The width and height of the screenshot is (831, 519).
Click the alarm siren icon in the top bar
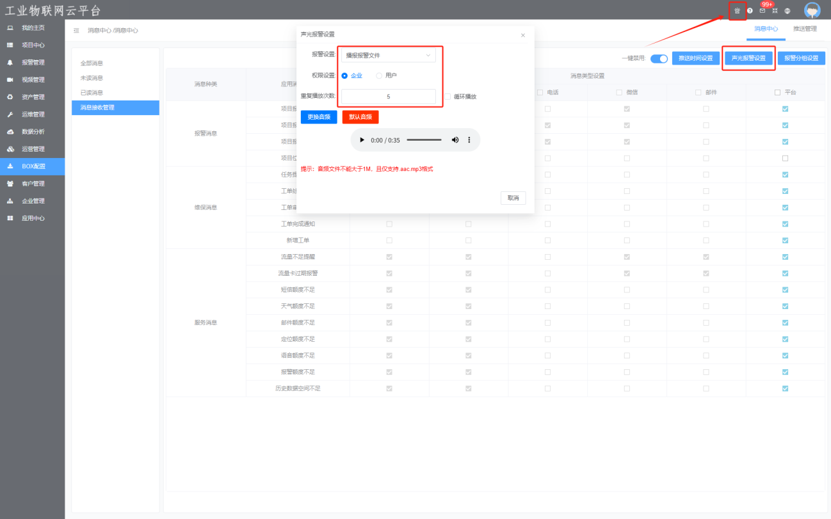click(737, 11)
